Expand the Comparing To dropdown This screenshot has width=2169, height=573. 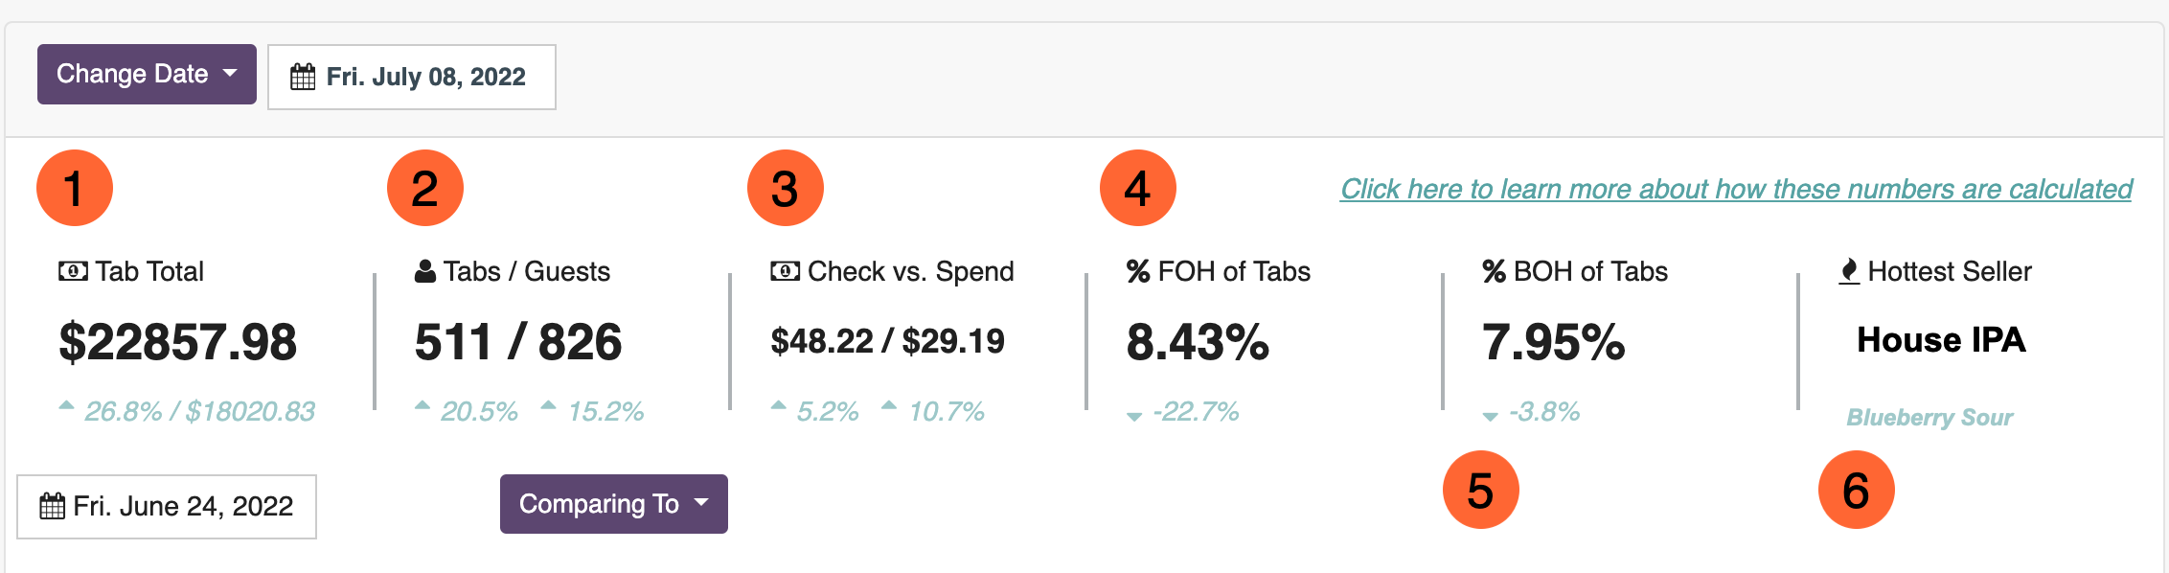point(614,504)
